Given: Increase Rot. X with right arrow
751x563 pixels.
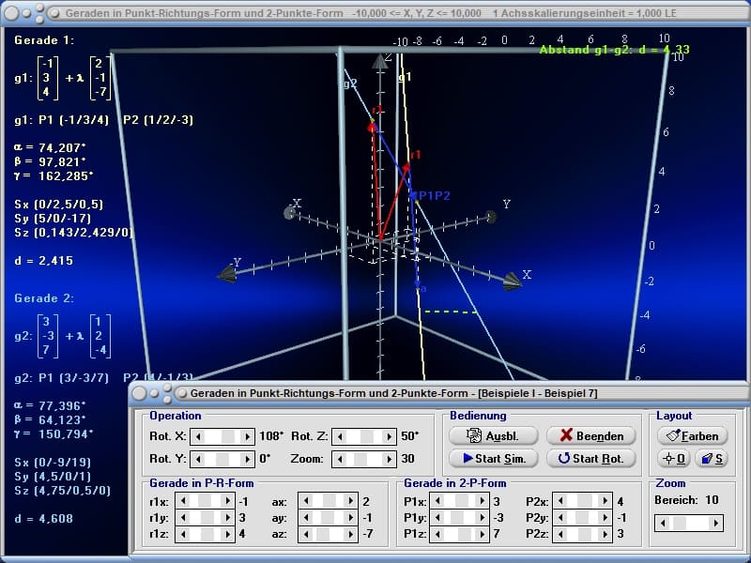Looking at the screenshot, I should (247, 436).
